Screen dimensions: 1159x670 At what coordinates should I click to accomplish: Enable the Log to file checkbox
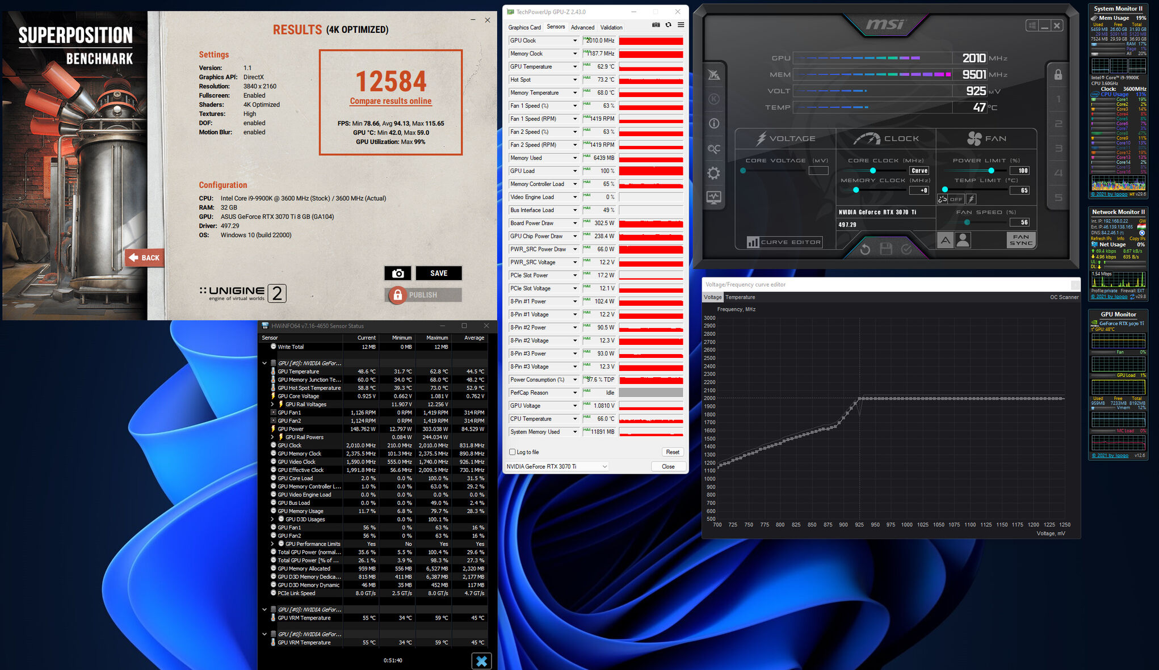[x=513, y=452]
